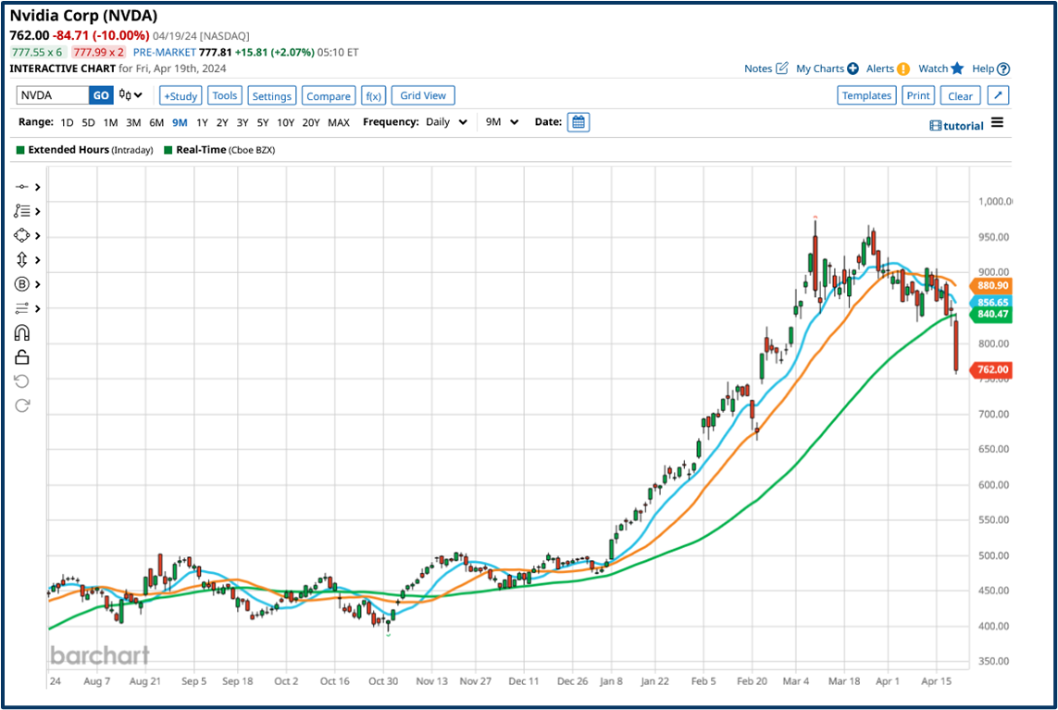Click the Templates button
This screenshot has height=710, width=1058.
(x=866, y=94)
